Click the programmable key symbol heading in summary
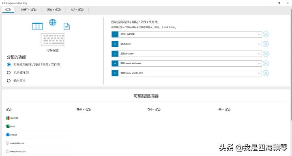The width and height of the screenshot is (292, 156). pyautogui.click(x=9, y=110)
